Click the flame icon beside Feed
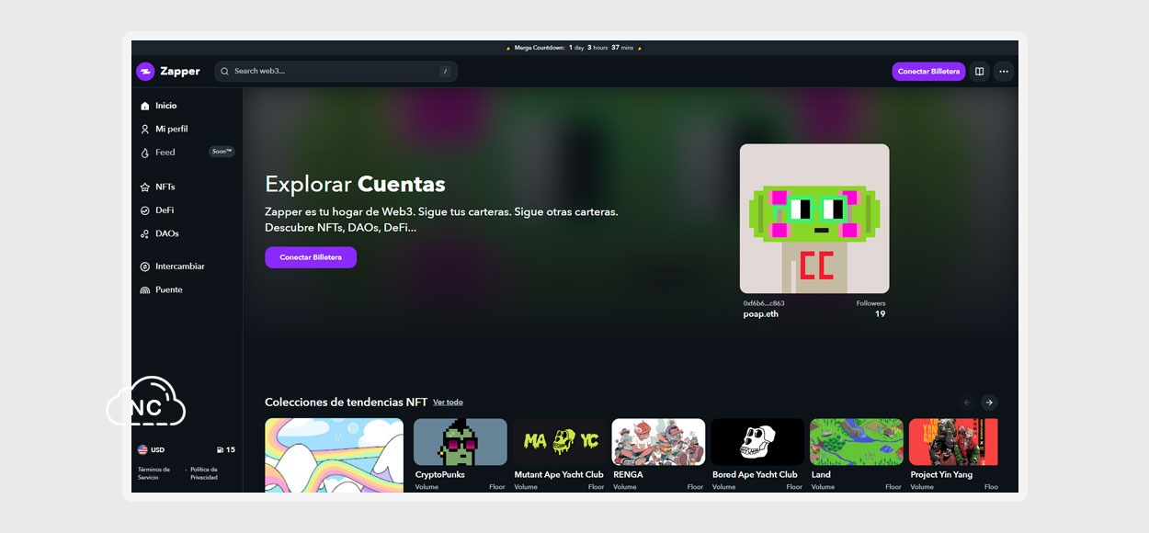 [144, 153]
